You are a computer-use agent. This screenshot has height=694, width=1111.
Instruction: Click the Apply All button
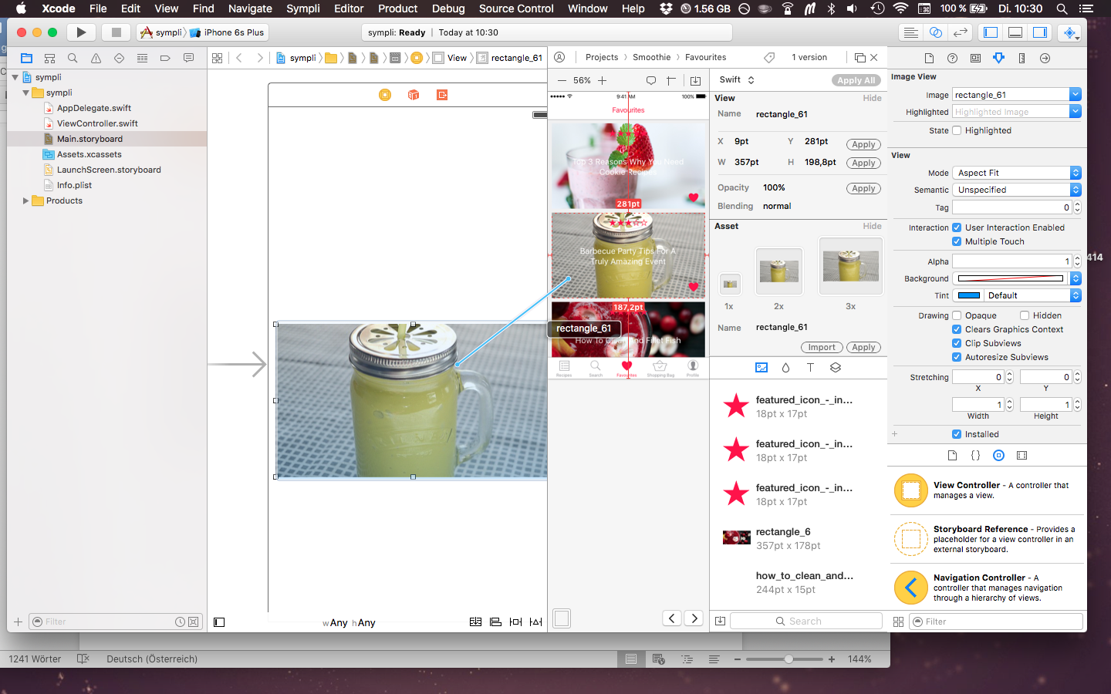coord(856,80)
